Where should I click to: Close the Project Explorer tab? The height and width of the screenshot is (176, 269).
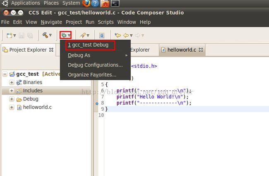[x=51, y=50]
